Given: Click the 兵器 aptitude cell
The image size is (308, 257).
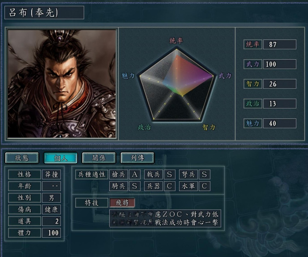Looking at the screenshot, I should coord(153,186).
